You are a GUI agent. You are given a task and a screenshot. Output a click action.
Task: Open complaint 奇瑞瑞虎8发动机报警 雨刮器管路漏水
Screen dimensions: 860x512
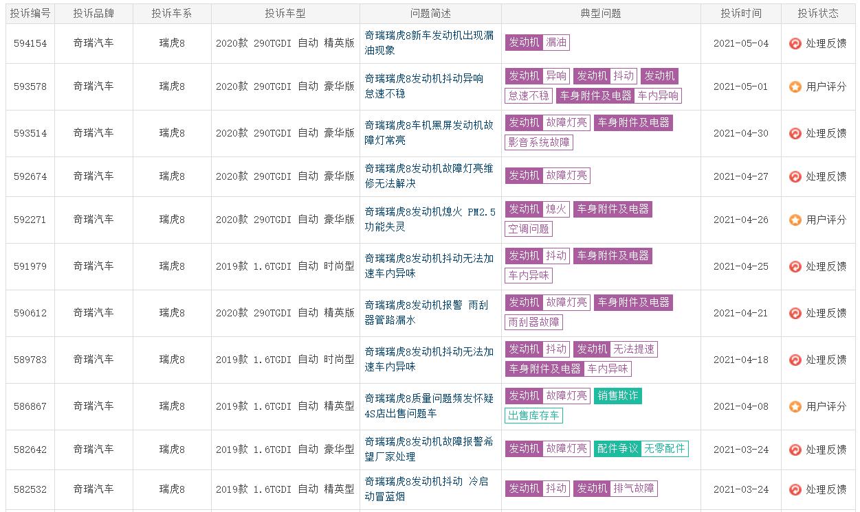click(426, 312)
